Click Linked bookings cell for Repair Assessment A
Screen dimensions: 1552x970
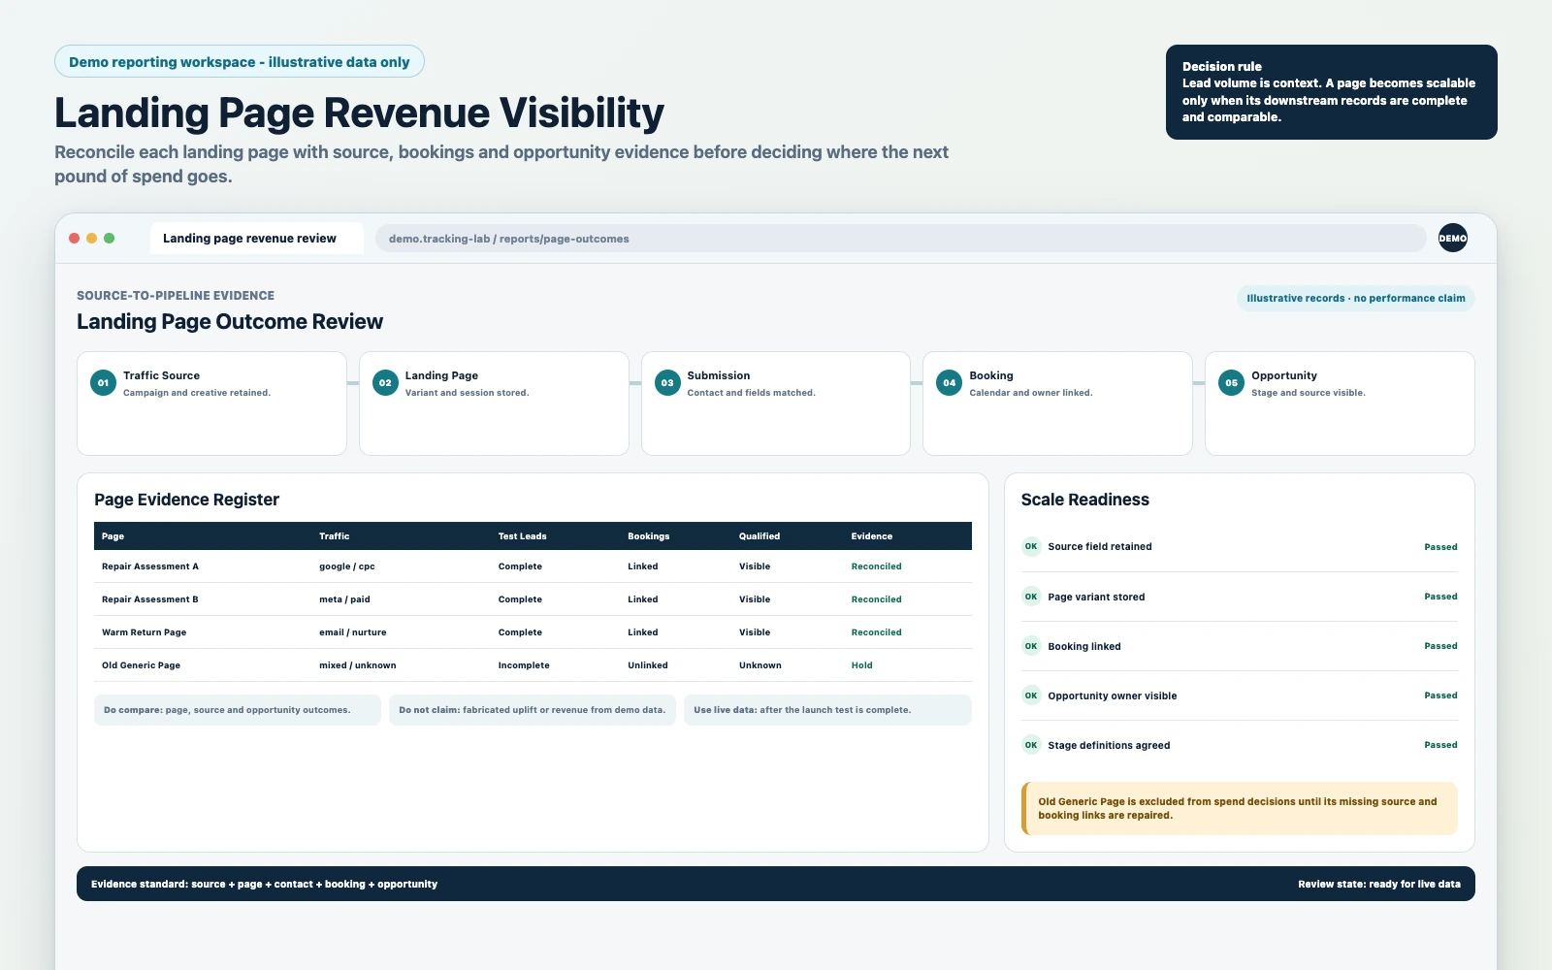pos(642,566)
